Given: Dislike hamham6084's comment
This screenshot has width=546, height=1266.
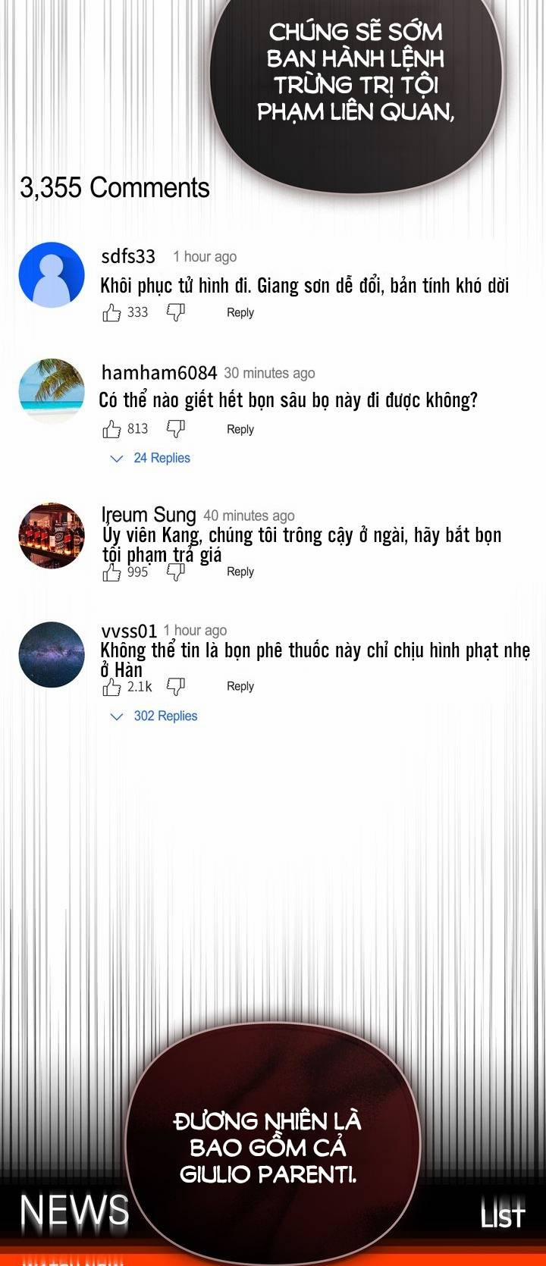Looking at the screenshot, I should point(176,429).
